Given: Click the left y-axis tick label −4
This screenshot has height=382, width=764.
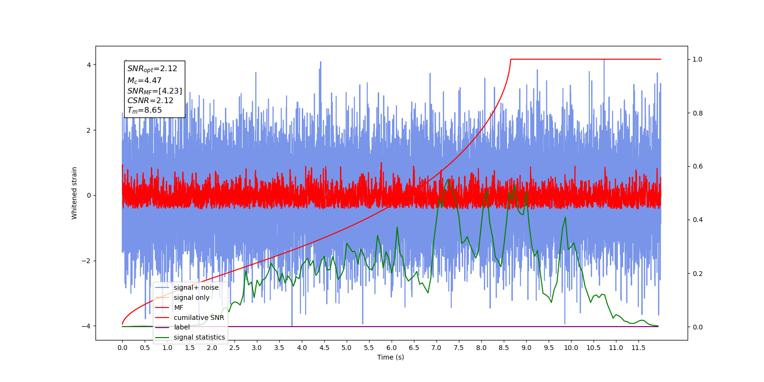Looking at the screenshot, I should point(85,326).
